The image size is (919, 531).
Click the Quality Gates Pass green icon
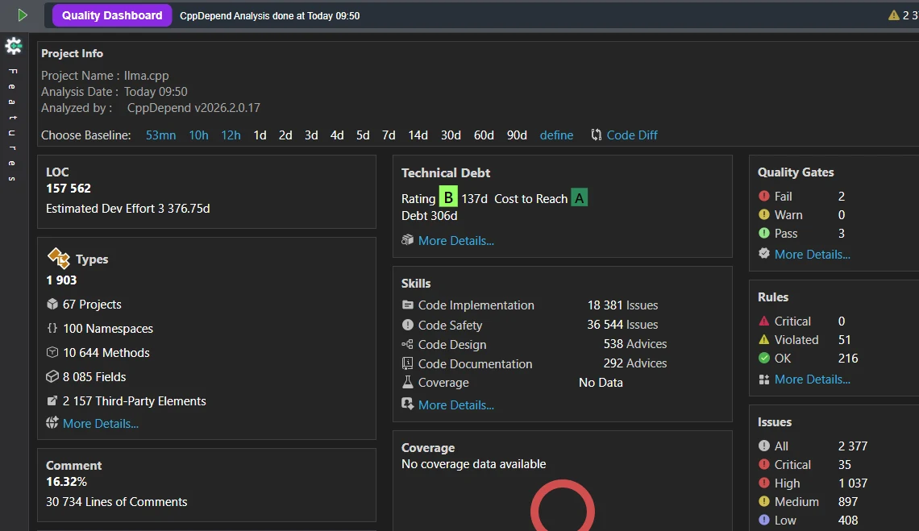[x=763, y=233]
